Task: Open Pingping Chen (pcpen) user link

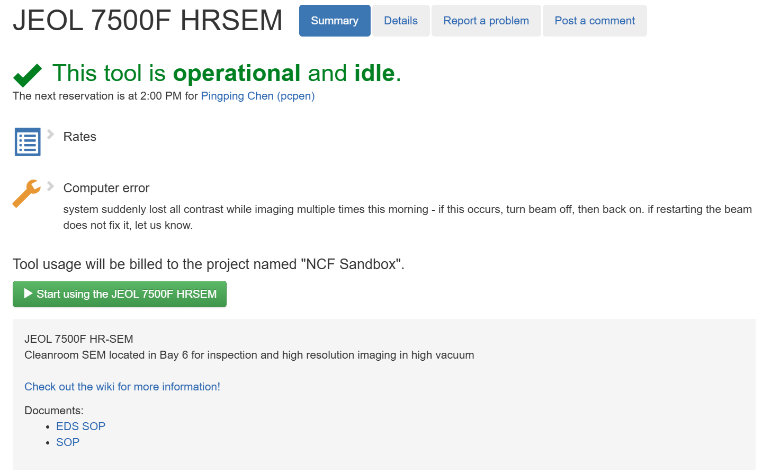Action: 258,96
